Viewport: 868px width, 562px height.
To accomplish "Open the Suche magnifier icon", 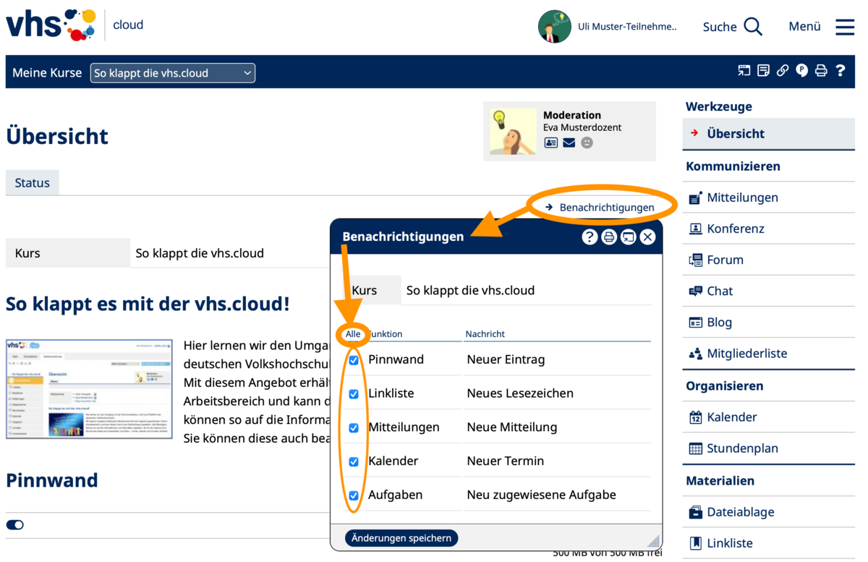I will tap(753, 27).
